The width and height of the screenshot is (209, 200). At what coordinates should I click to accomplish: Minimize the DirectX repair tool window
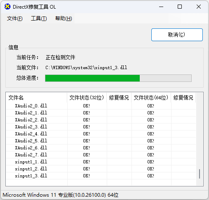pos(161,7)
